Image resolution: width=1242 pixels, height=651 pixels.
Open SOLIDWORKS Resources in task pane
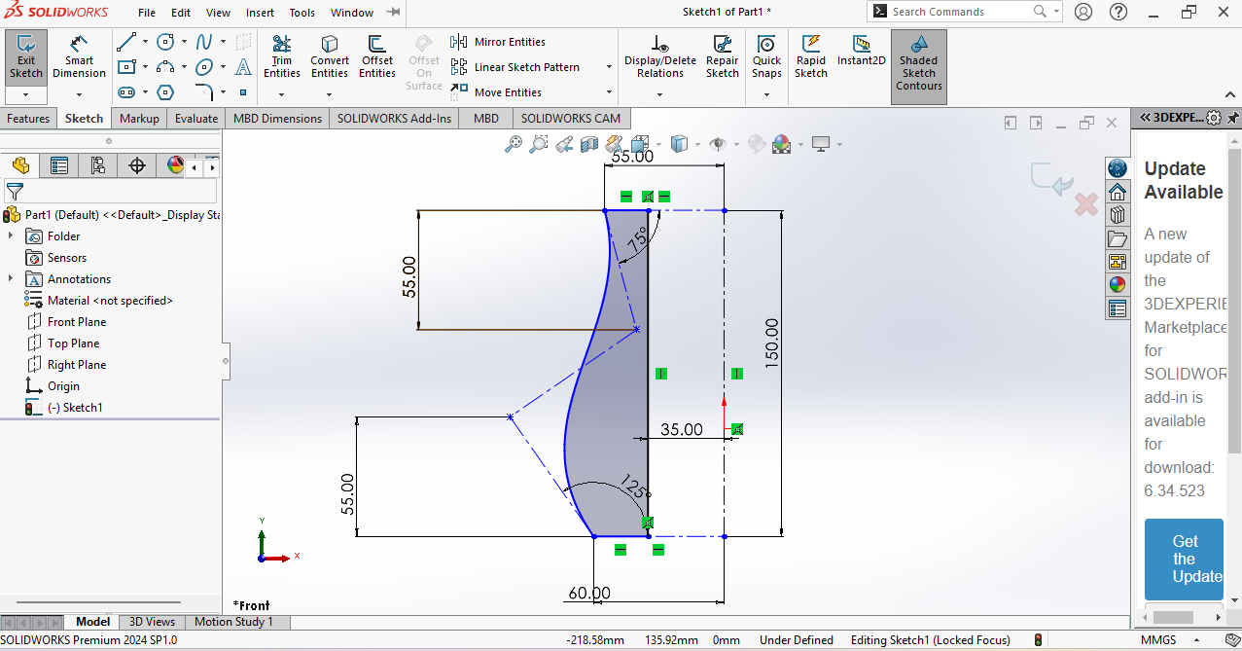pos(1118,191)
